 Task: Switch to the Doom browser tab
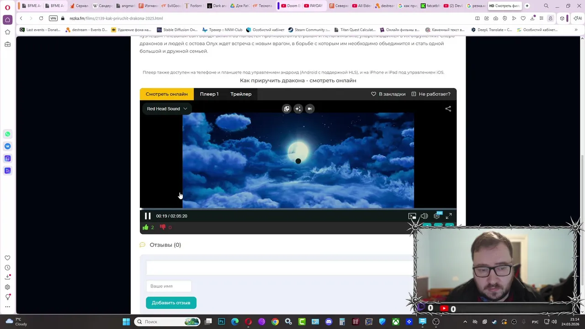289,6
